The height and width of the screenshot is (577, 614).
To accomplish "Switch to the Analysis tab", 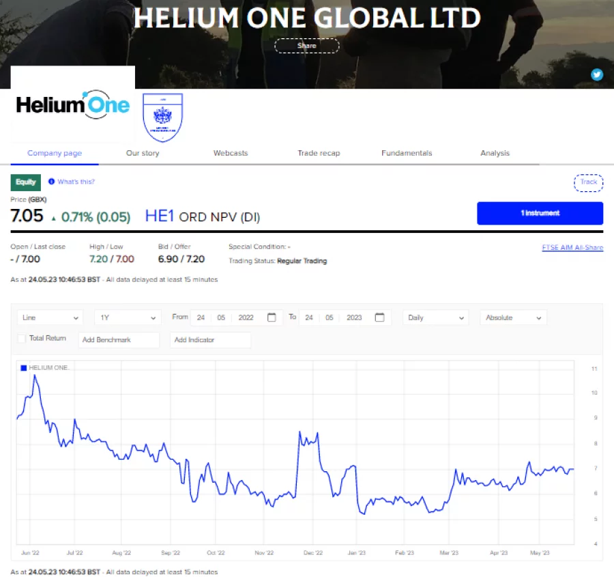I will point(495,153).
